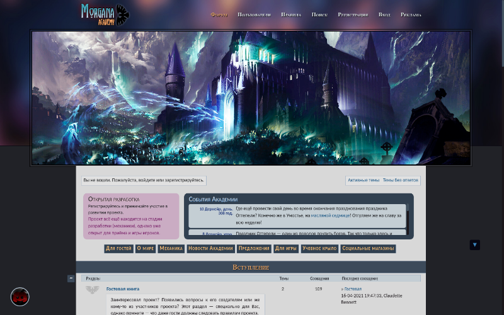Click the winged emblem beside Гостевая книга
The width and height of the screenshot is (504, 315).
coord(93,290)
